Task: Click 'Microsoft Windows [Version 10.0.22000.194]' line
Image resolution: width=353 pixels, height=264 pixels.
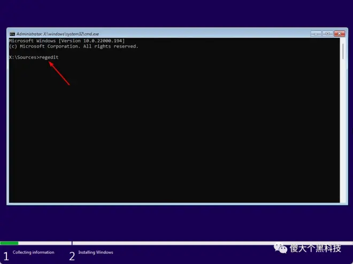Action: tap(67, 41)
